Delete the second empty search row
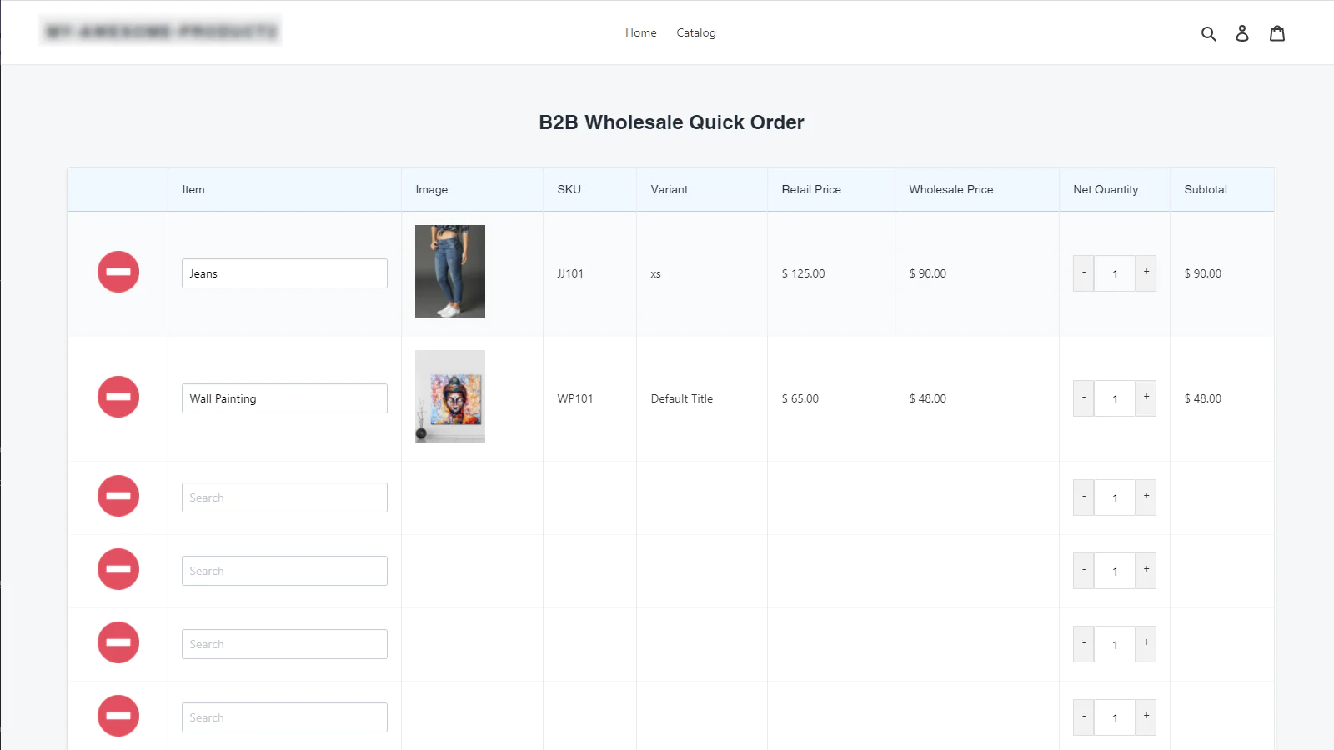Viewport: 1334px width, 750px height. (x=118, y=569)
